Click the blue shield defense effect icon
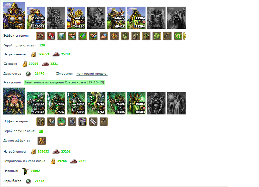259x187 pixels. point(61,36)
